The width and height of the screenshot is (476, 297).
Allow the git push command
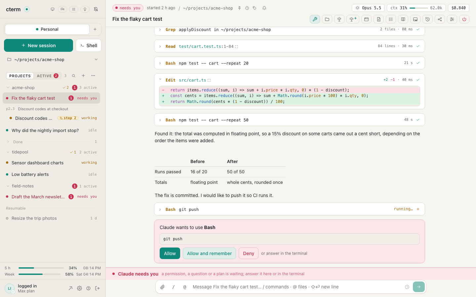click(x=170, y=253)
